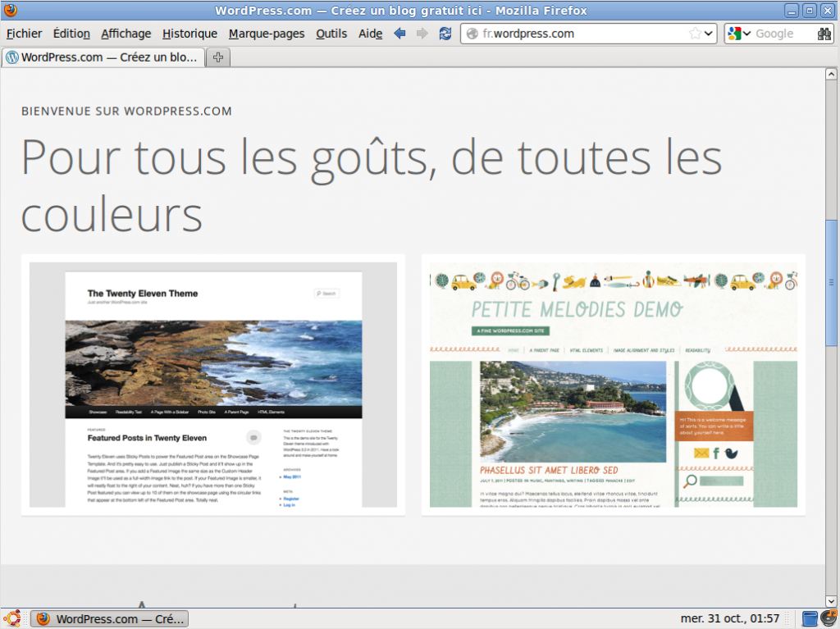Click the Twitter bird icon in Petite Melodies
The width and height of the screenshot is (840, 629).
click(731, 454)
